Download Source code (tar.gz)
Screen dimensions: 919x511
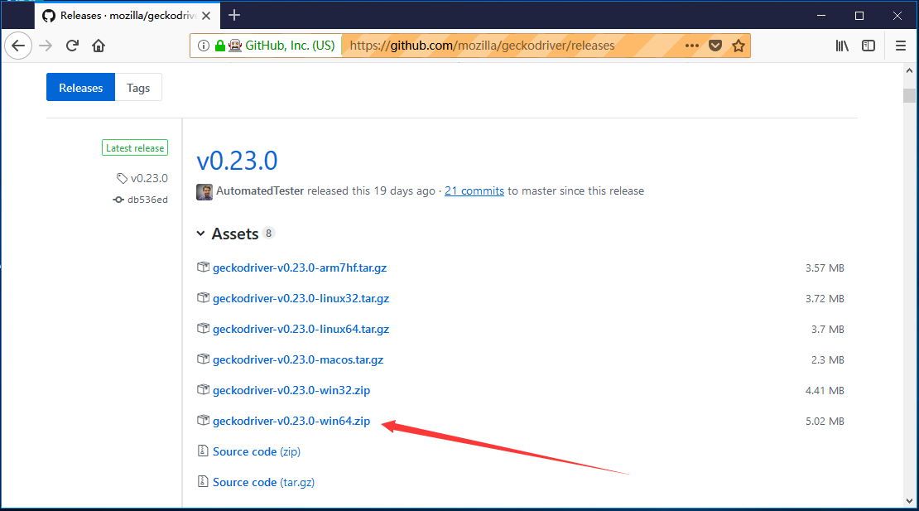[x=263, y=482]
